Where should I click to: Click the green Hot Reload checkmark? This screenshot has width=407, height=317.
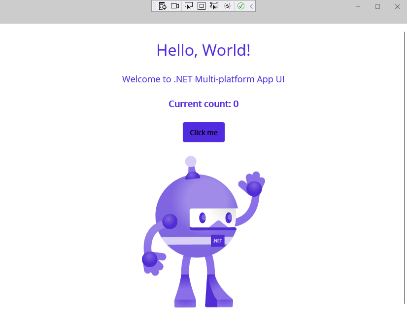point(241,6)
